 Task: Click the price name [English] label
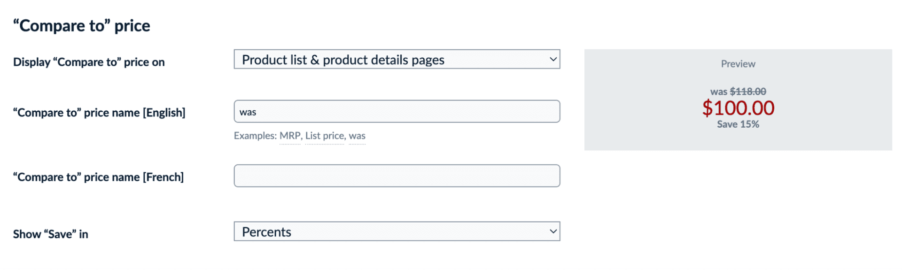coord(99,113)
